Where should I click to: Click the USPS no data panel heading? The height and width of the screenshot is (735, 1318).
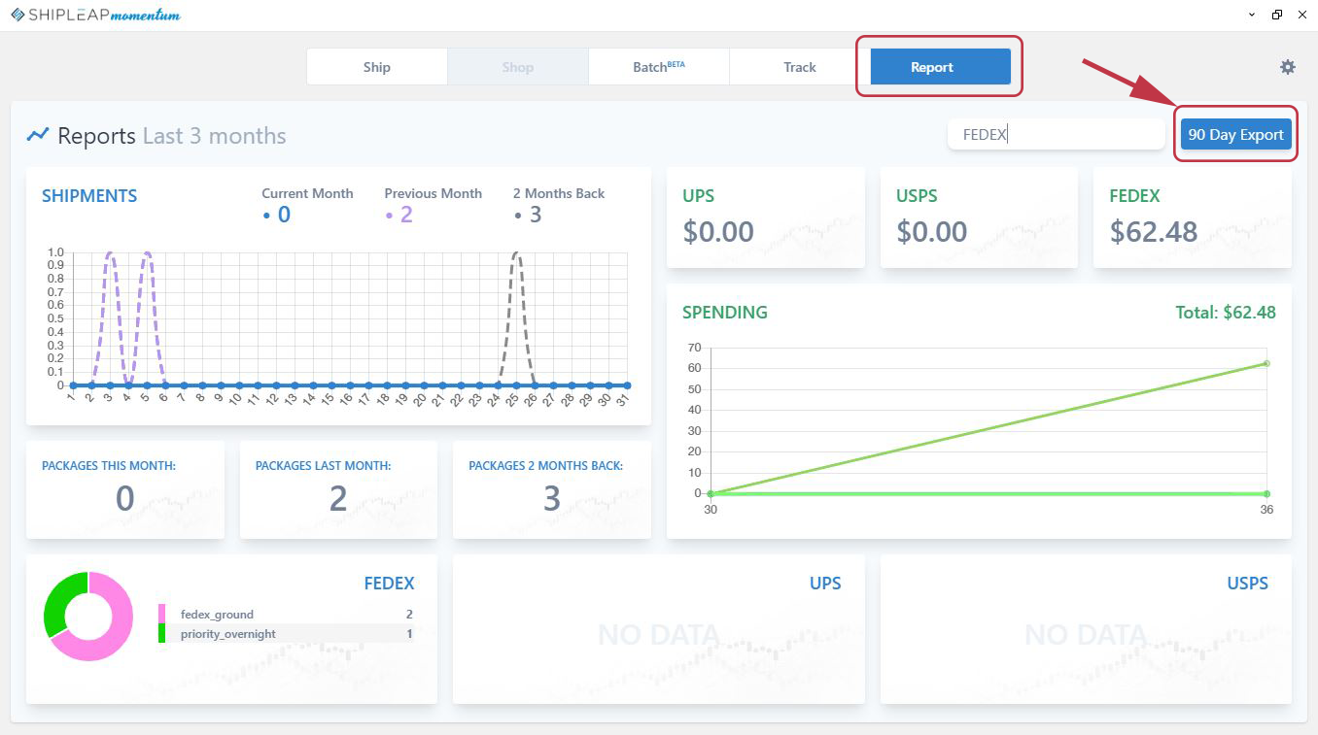pos(1247,584)
